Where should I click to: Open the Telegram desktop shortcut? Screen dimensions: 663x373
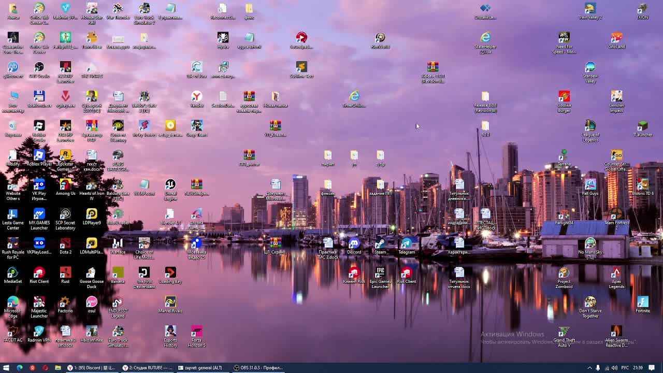[x=407, y=246]
